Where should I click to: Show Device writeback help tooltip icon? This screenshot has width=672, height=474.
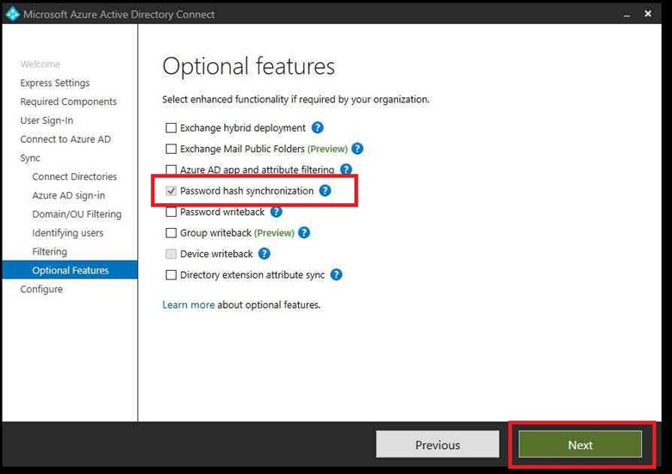pos(264,254)
